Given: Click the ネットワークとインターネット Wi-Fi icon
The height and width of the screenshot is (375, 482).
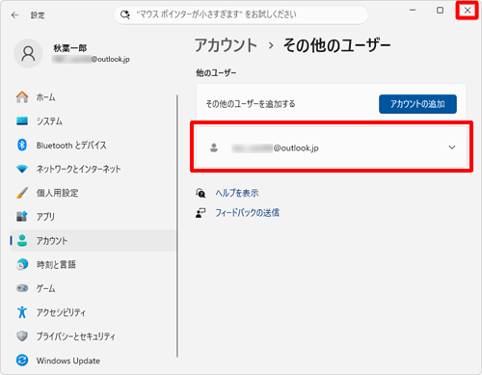Looking at the screenshot, I should coord(22,169).
